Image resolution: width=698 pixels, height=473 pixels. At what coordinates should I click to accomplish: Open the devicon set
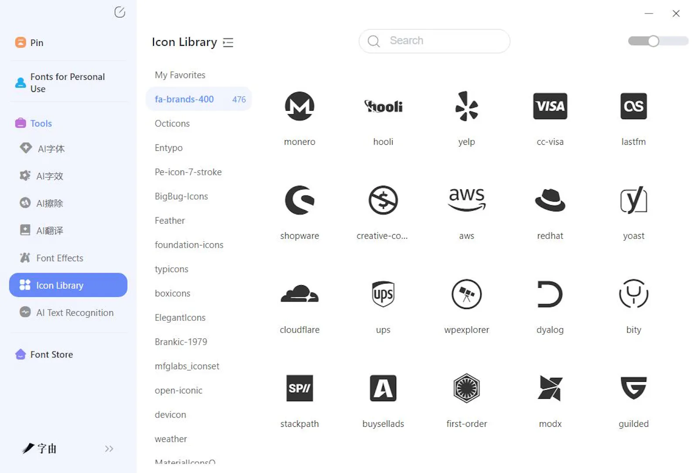(170, 415)
